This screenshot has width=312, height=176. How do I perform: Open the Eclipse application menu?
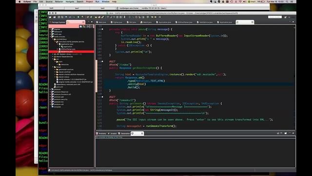pos(27,1)
